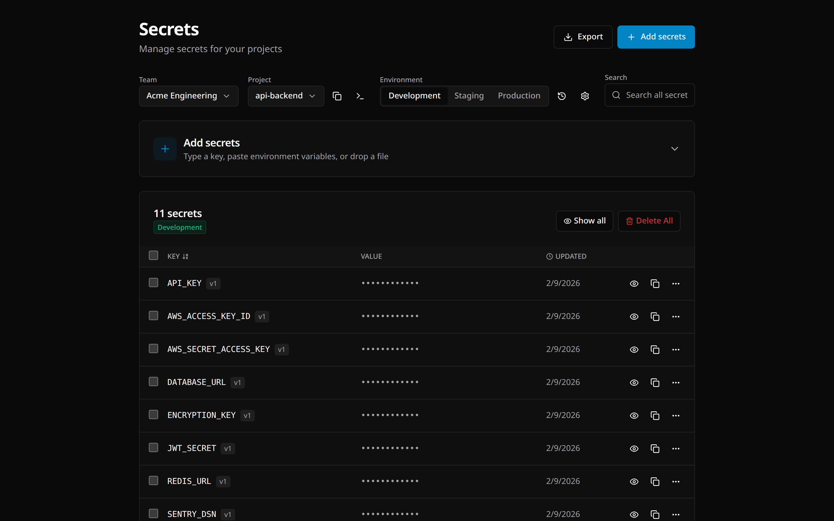Click the Export button

coord(583,37)
